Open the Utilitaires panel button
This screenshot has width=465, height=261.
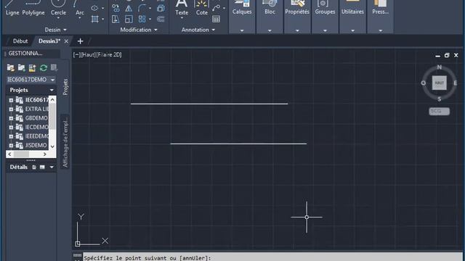[352, 16]
